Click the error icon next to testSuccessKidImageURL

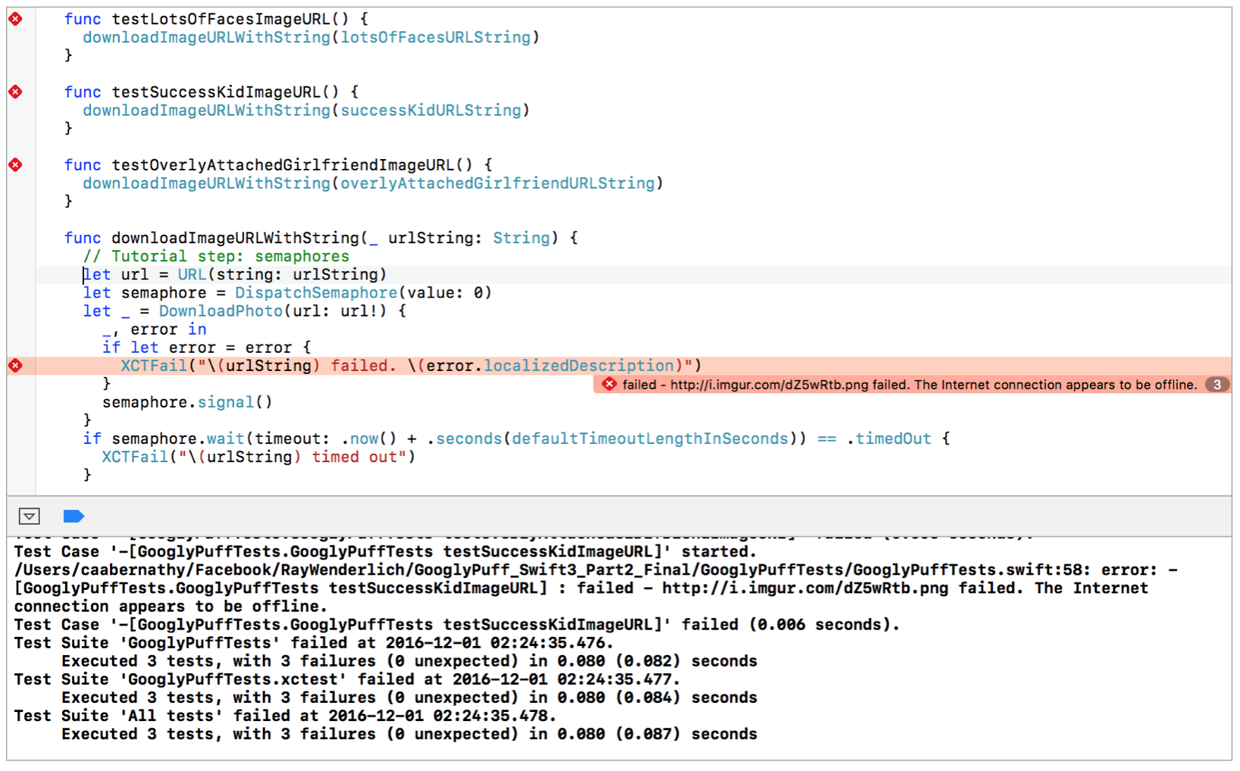[14, 92]
